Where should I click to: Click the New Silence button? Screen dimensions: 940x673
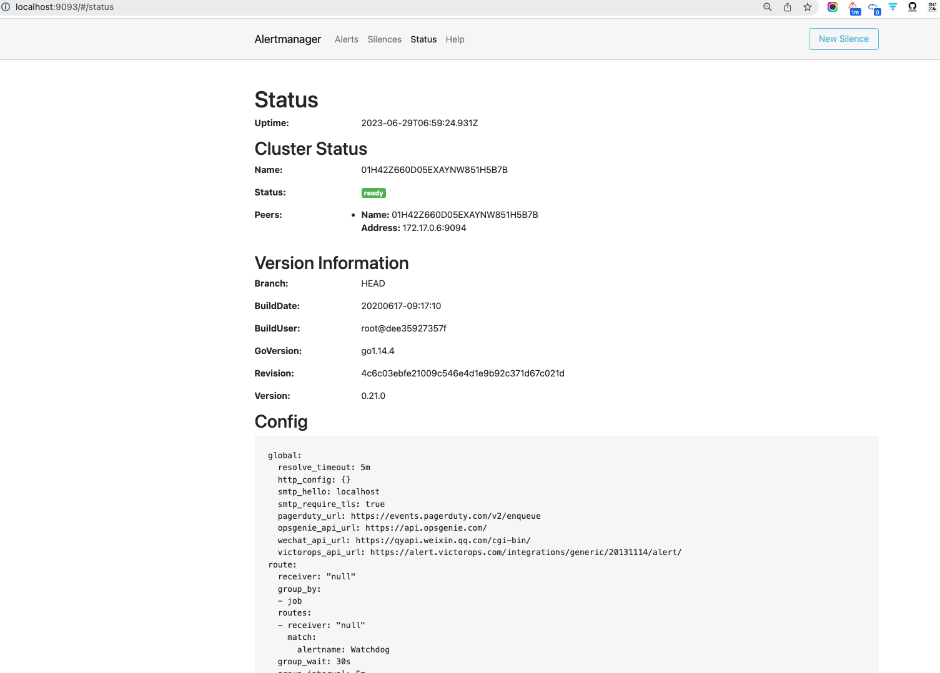coord(843,39)
